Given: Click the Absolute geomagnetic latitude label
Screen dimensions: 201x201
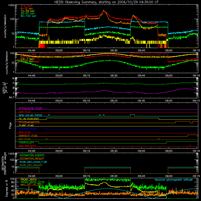Looking at the screenshot, I should click(x=174, y=180).
